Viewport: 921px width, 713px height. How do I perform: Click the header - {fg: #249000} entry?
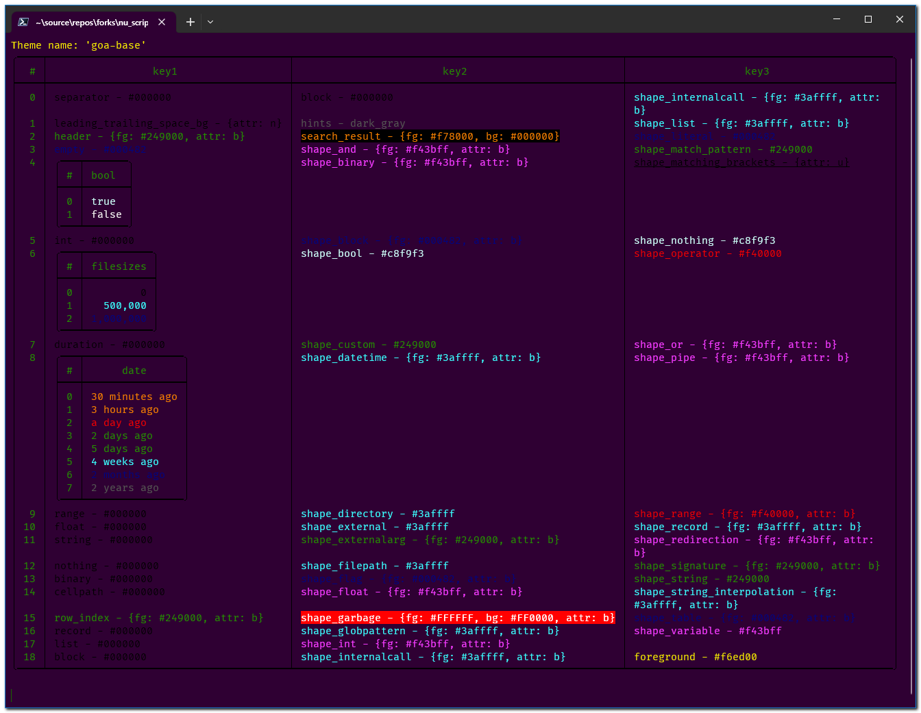[x=149, y=136]
